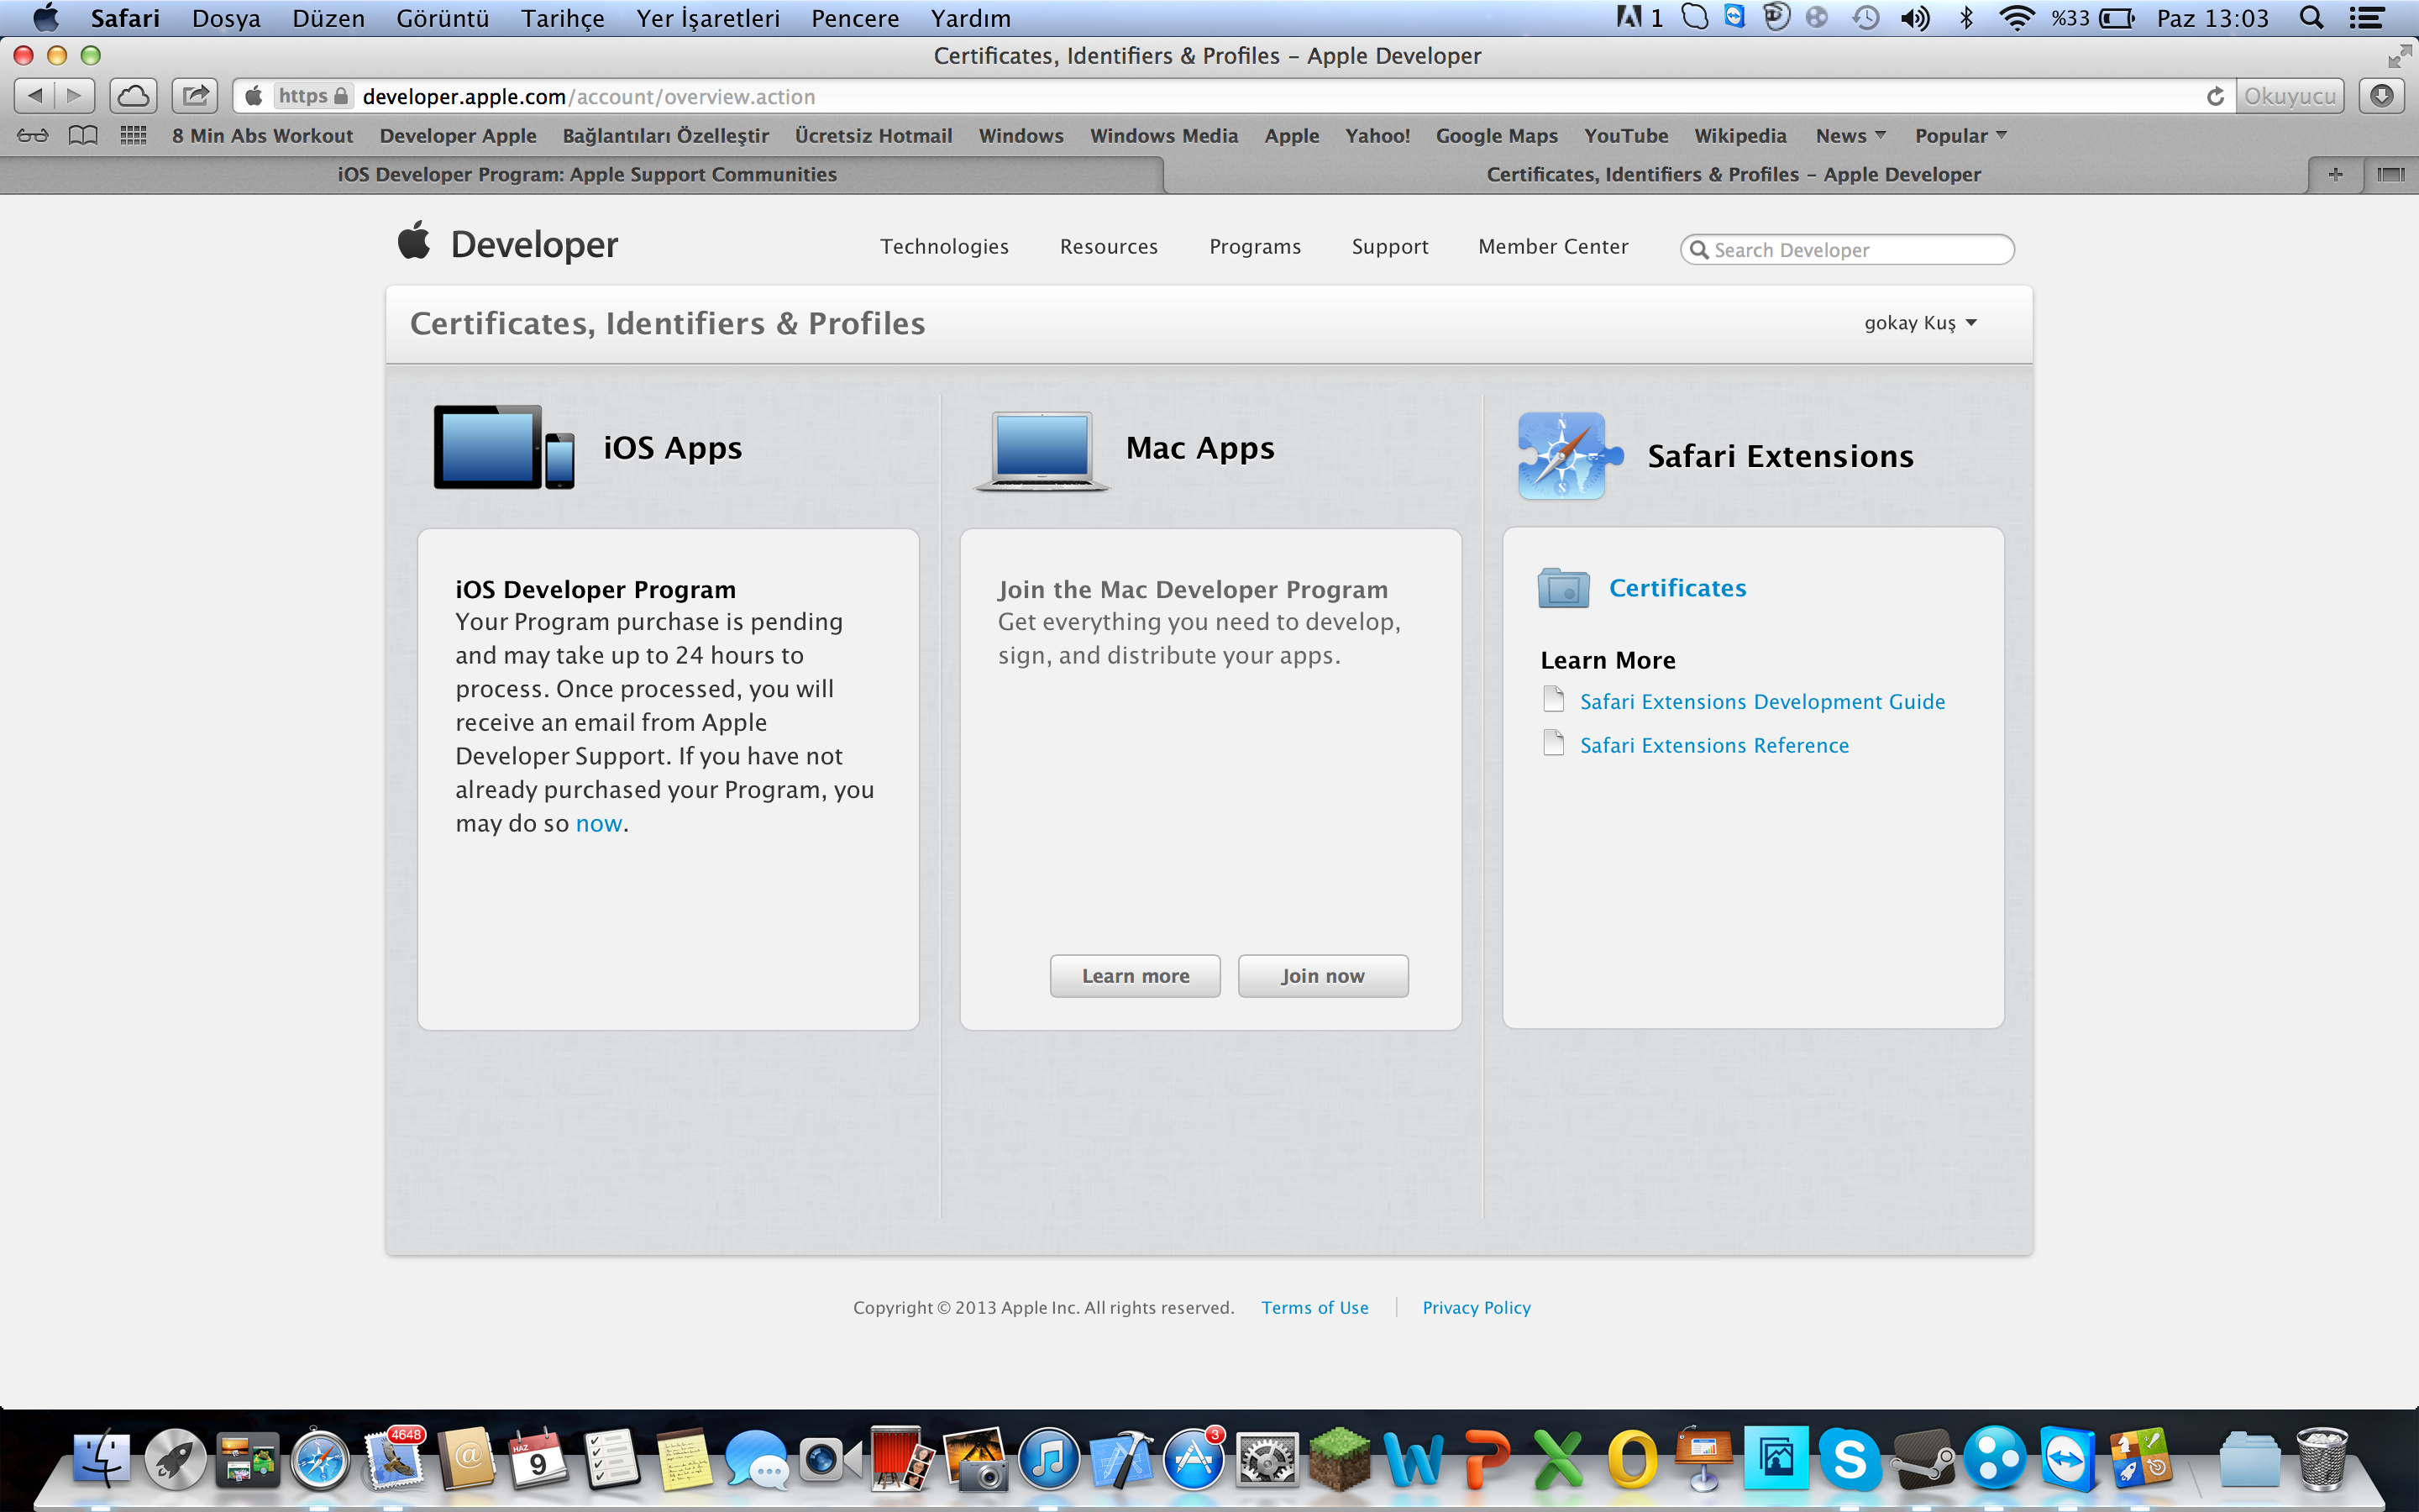The width and height of the screenshot is (2419, 1512).
Task: Open Xcode from the Dock
Action: click(1120, 1461)
